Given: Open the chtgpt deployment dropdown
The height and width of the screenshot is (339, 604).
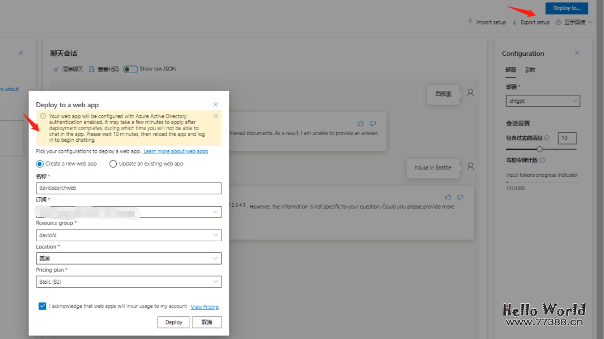Looking at the screenshot, I should pyautogui.click(x=542, y=101).
